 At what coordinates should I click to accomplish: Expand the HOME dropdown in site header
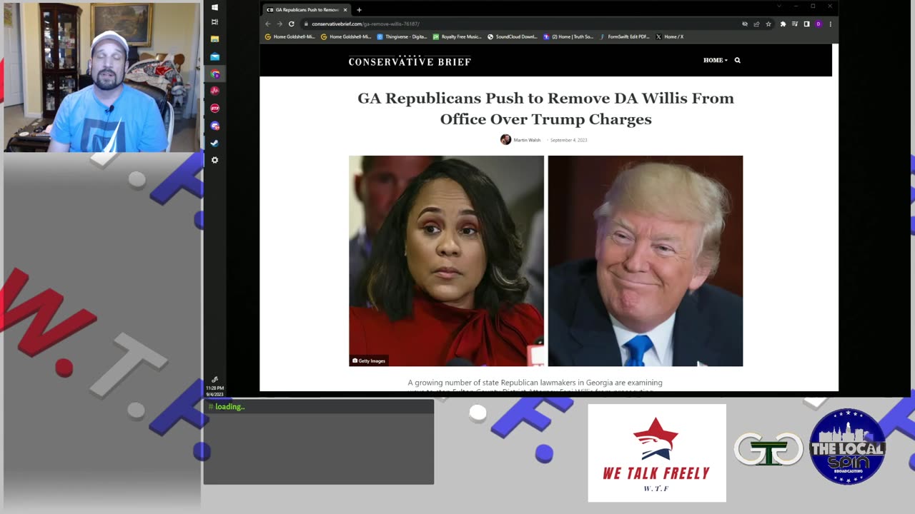point(715,60)
